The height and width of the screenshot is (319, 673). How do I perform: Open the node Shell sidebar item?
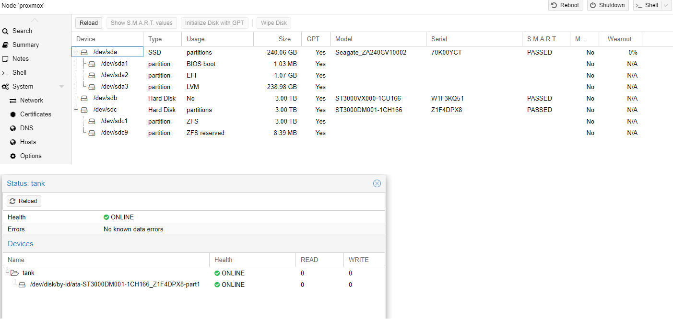click(x=19, y=72)
